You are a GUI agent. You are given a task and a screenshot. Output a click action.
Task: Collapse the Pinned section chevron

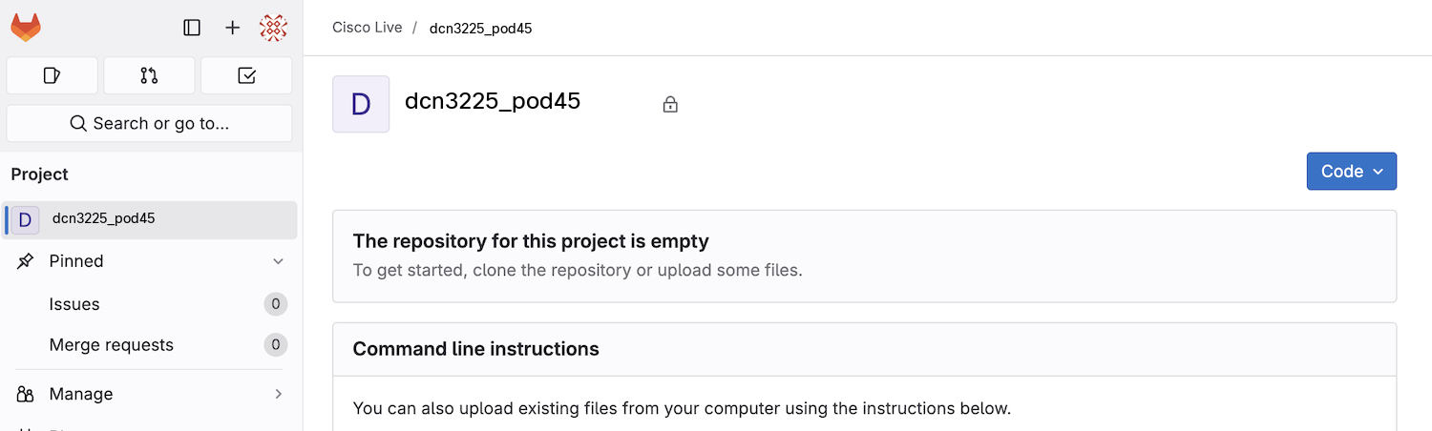pos(278,261)
